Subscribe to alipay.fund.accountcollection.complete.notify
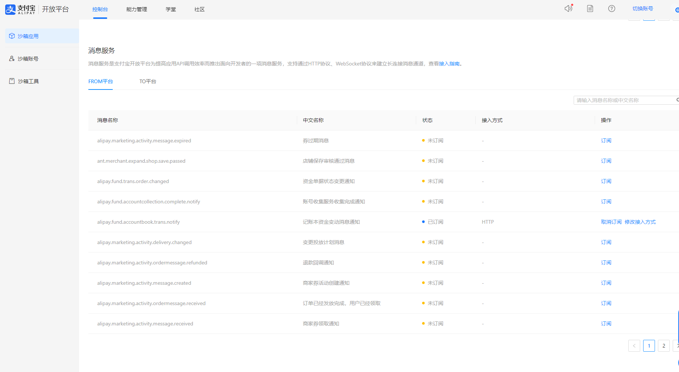This screenshot has width=679, height=372. click(606, 202)
